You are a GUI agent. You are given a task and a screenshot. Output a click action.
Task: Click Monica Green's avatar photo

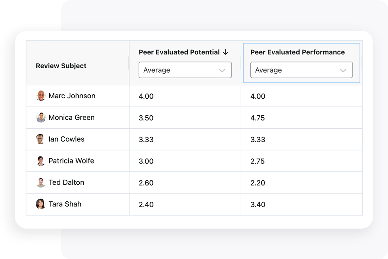41,118
